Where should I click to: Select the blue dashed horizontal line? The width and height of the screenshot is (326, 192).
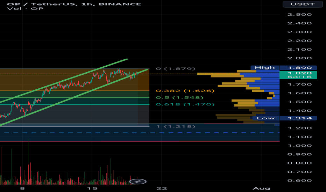(x=140, y=132)
